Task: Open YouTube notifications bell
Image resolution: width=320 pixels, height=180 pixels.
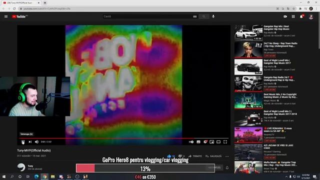Action: click(301, 16)
